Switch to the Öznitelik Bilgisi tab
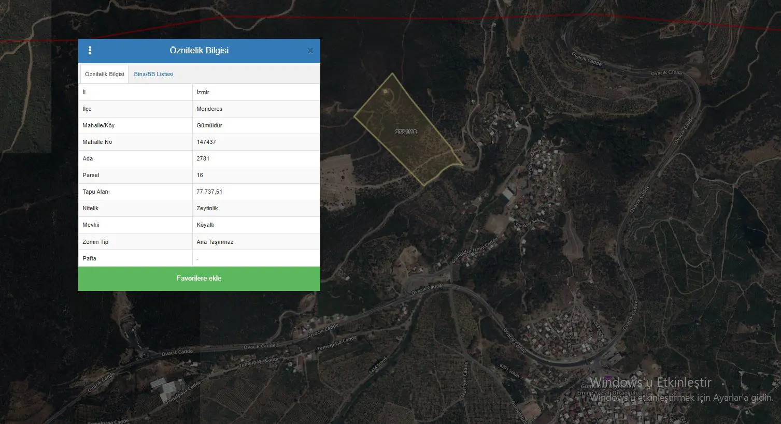This screenshot has width=781, height=424. tap(105, 74)
